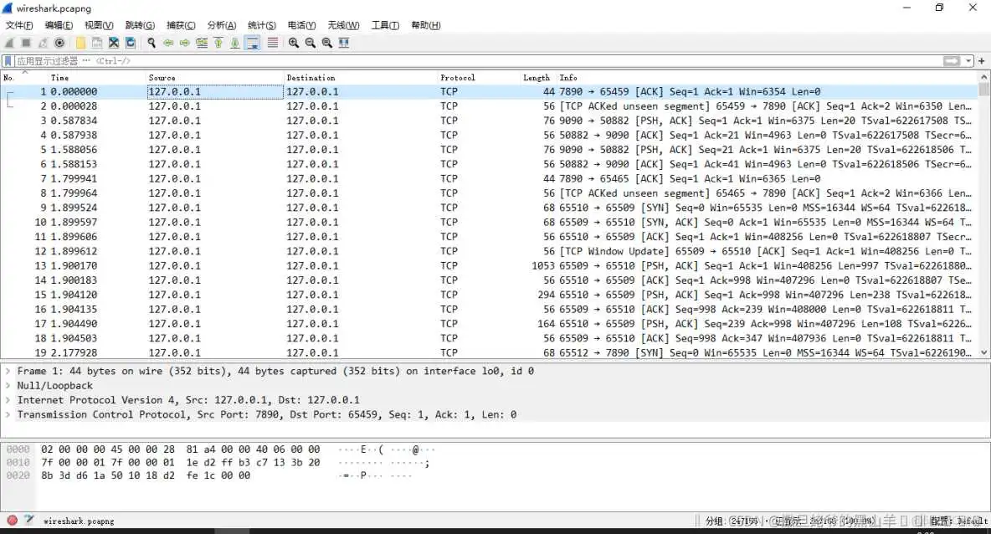Toggle automatic scrolling during live capture
This screenshot has height=534, width=991.
[x=252, y=43]
